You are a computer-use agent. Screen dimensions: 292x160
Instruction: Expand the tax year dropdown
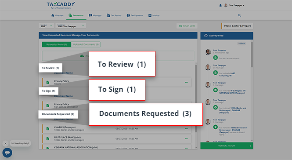click(x=47, y=26)
